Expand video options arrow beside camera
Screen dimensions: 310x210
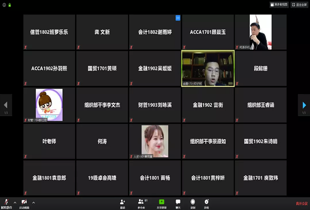point(34,202)
